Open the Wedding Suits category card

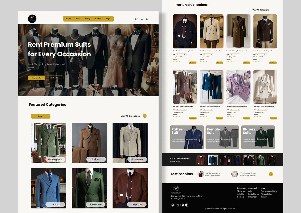[x=48, y=143]
